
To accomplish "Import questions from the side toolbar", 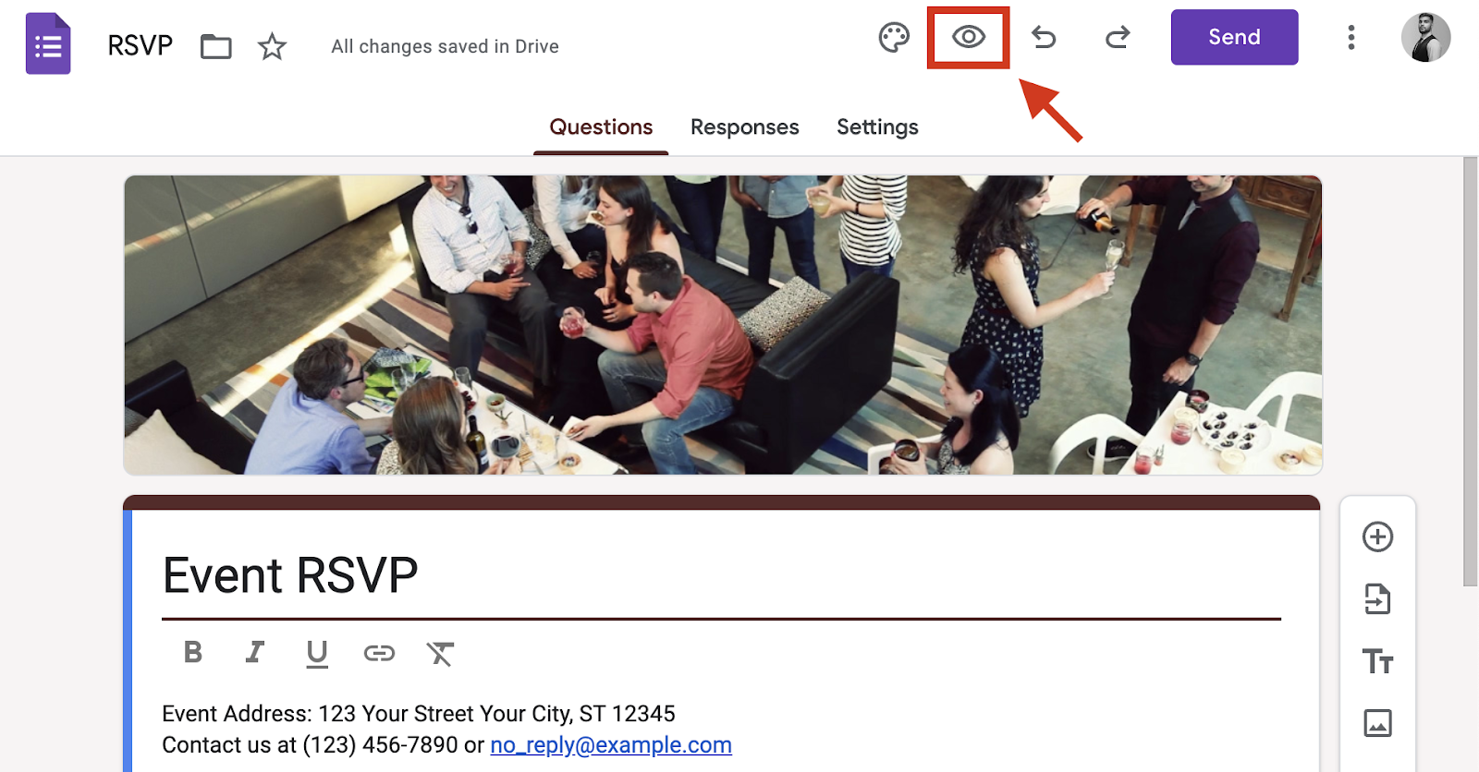I will coord(1377,599).
